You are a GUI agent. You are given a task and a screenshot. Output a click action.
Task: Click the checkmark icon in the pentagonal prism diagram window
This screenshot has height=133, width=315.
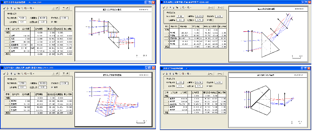pos(164,74)
